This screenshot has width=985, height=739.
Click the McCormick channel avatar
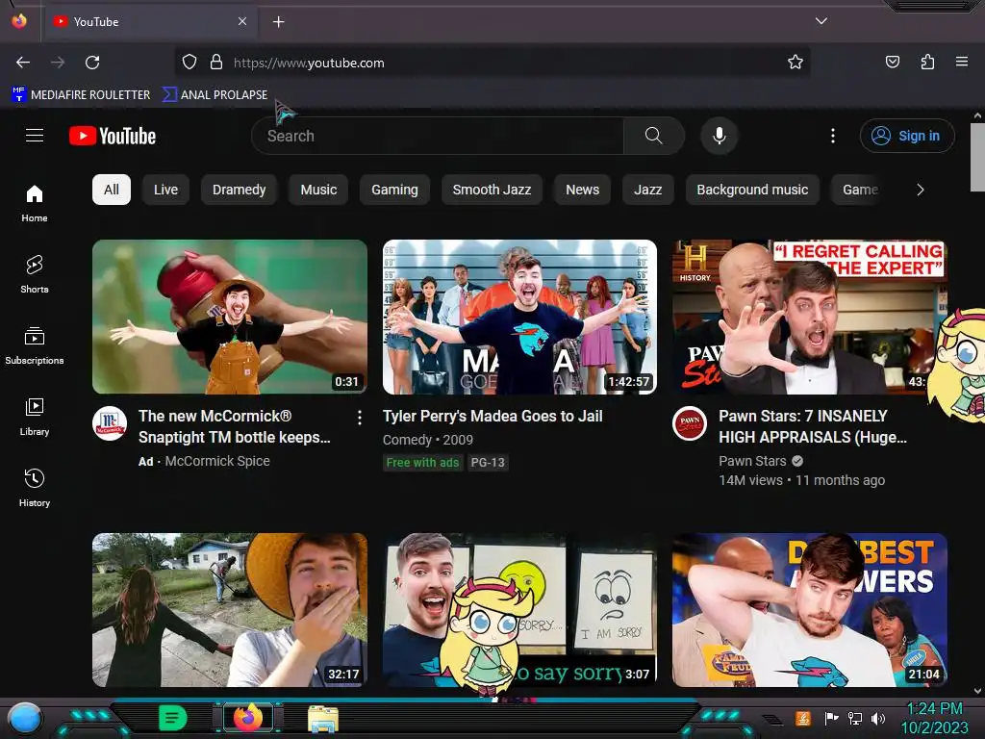(110, 423)
